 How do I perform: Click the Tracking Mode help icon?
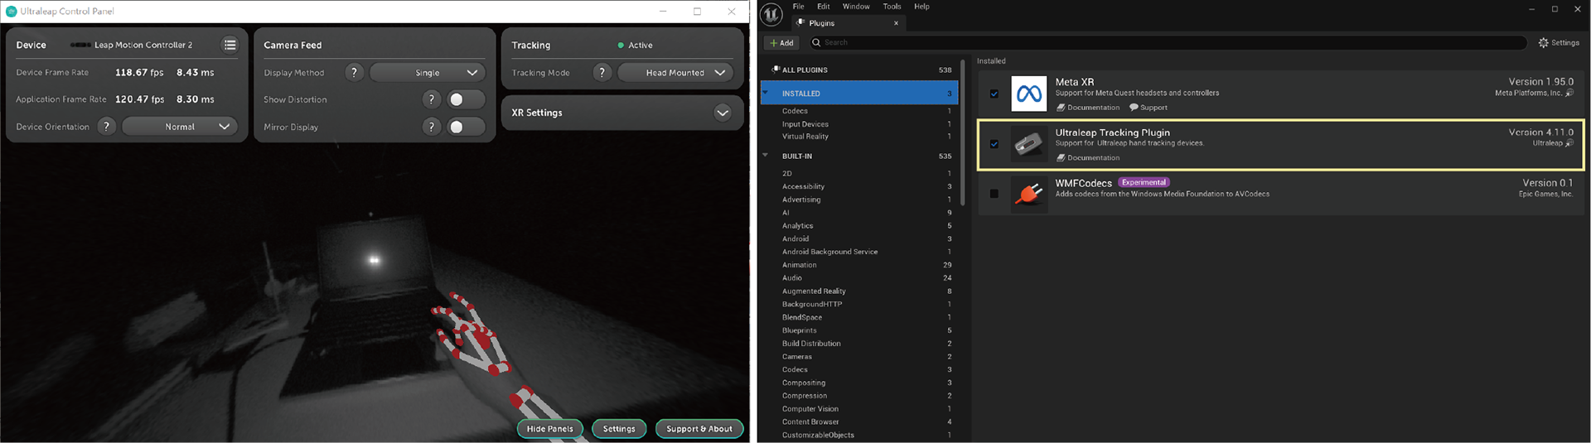(602, 73)
